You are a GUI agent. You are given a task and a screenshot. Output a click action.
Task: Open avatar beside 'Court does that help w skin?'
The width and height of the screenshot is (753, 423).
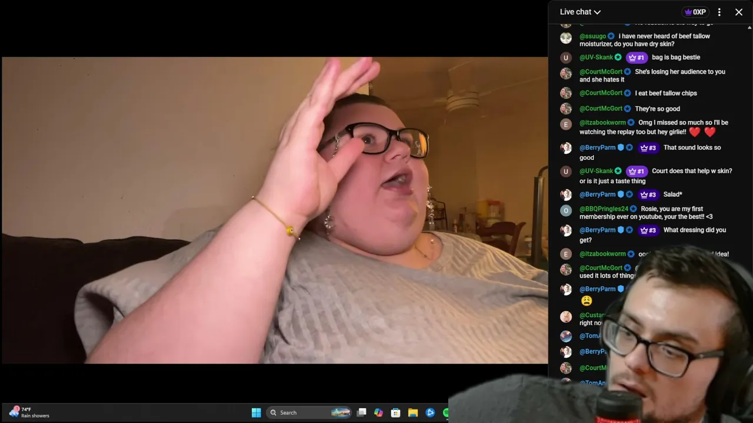click(x=566, y=172)
